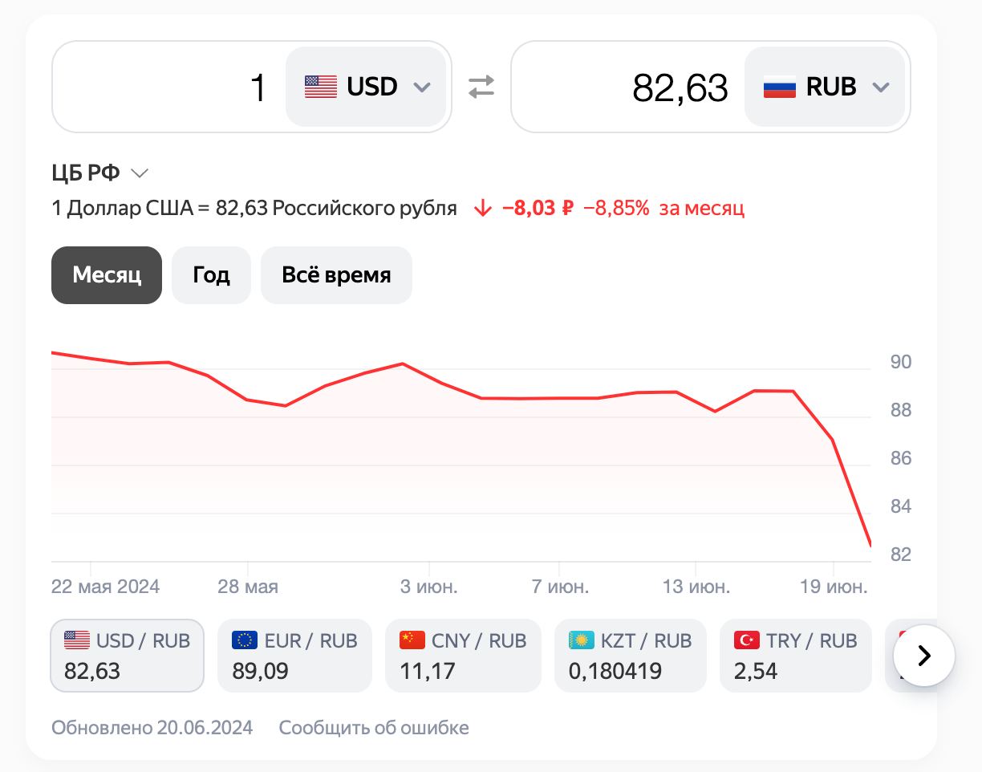982x772 pixels.
Task: Click the Сообщить об ошибке link
Action: [374, 728]
